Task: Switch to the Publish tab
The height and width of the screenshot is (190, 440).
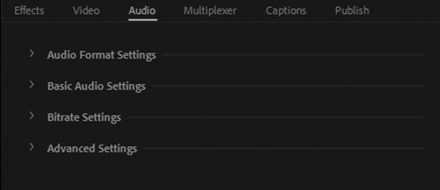Action: click(352, 10)
